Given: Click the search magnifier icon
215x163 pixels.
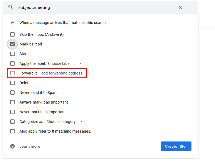Looking at the screenshot, I should pyautogui.click(x=11, y=8).
